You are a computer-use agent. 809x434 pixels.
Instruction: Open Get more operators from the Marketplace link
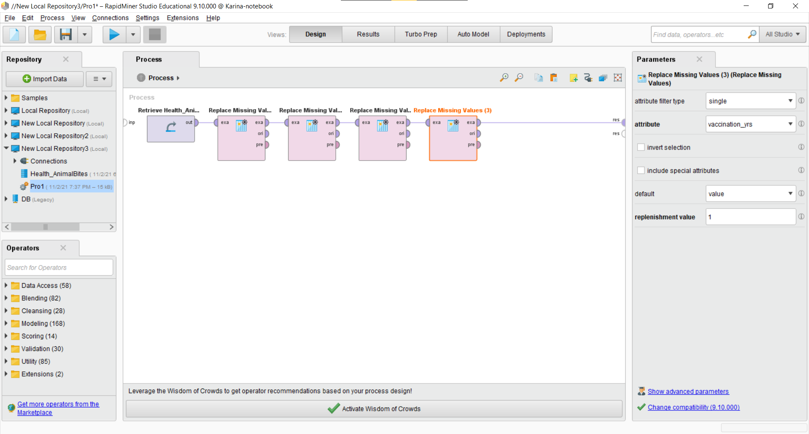pyautogui.click(x=58, y=408)
